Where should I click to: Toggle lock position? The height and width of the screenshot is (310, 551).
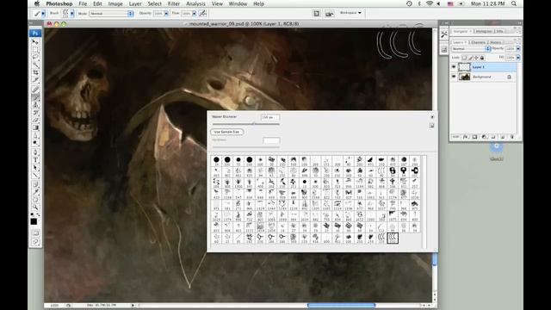[476, 58]
